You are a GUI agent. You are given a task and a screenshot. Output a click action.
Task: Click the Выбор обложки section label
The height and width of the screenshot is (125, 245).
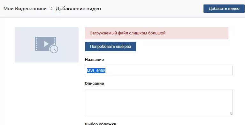tap(101, 124)
